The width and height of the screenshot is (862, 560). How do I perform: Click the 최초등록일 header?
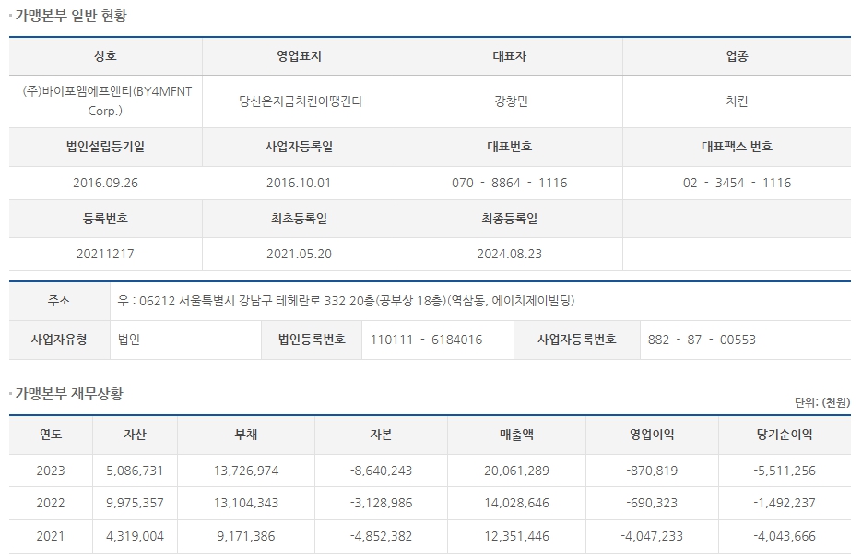[x=299, y=219]
